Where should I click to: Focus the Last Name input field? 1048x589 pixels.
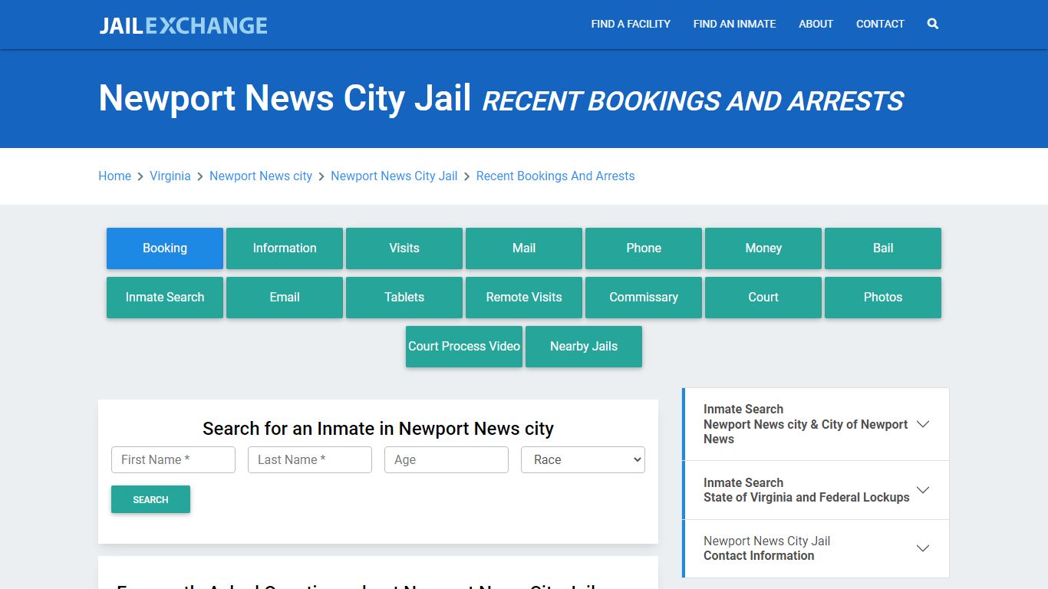click(310, 459)
